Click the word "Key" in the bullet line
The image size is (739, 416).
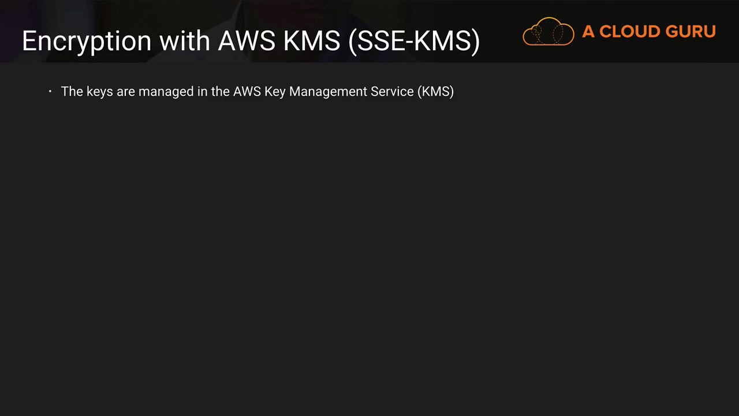[275, 92]
